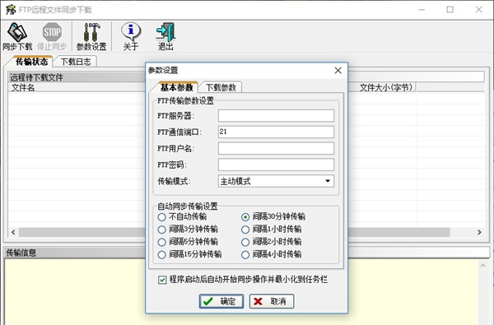Switch to 下载日志 tab

(x=75, y=62)
